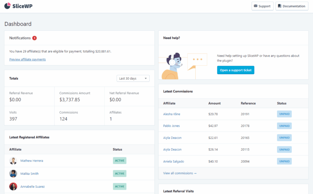Click the book icon inside the Documentation button
Screen dimensions: 313x194
279,6
